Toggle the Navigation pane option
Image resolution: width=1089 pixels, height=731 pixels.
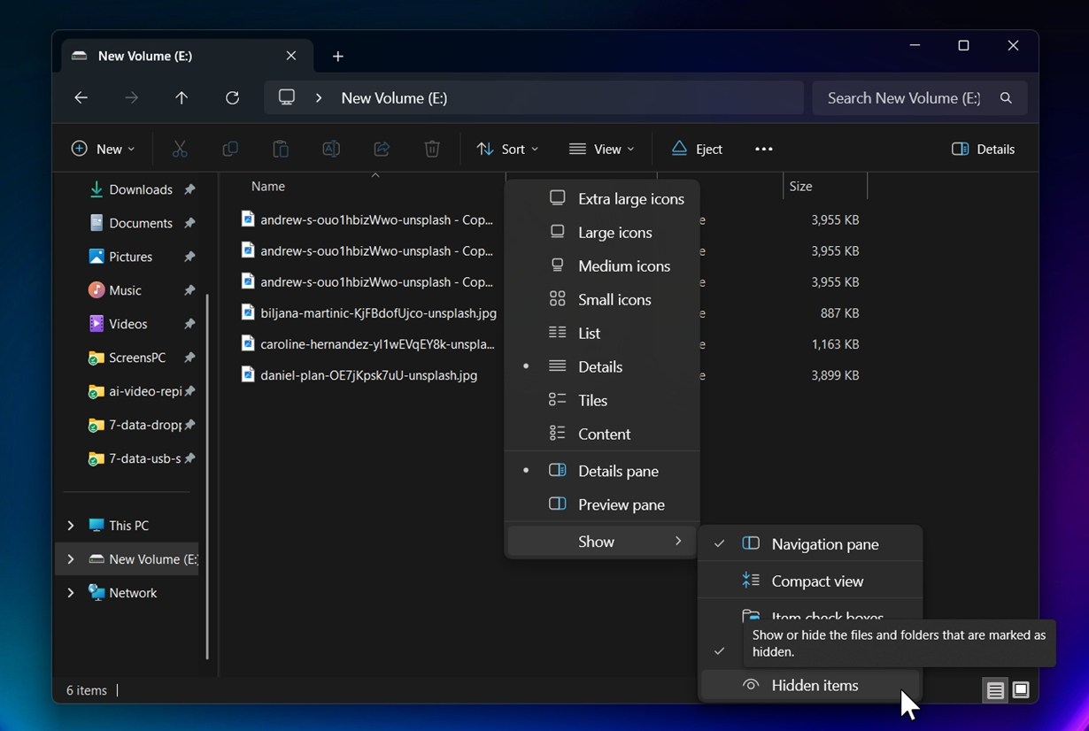pyautogui.click(x=824, y=544)
